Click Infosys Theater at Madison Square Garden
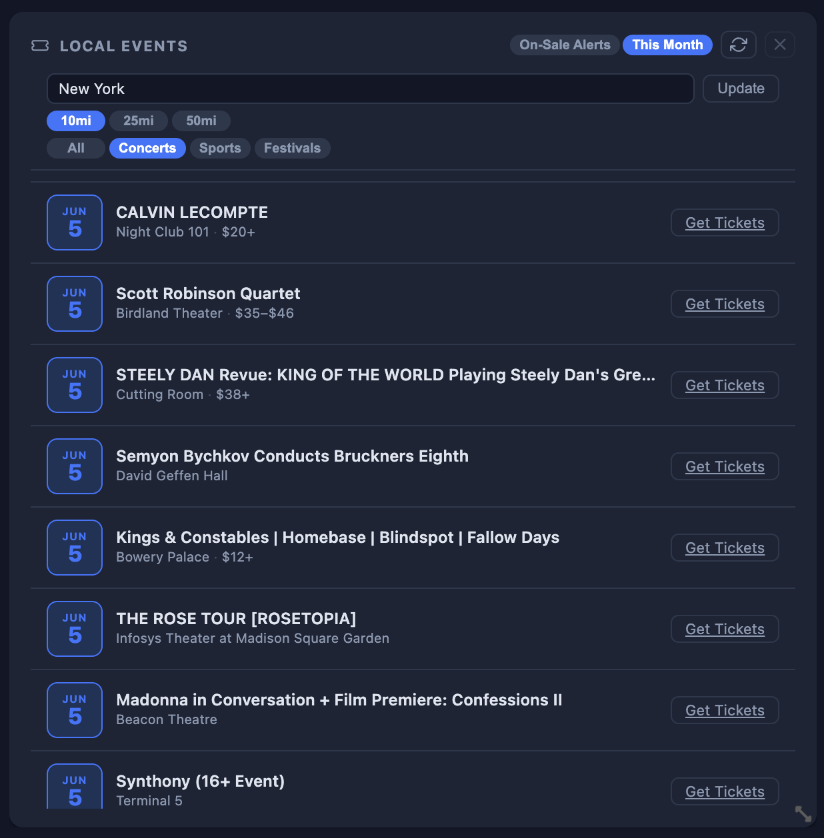The image size is (824, 838). (253, 638)
